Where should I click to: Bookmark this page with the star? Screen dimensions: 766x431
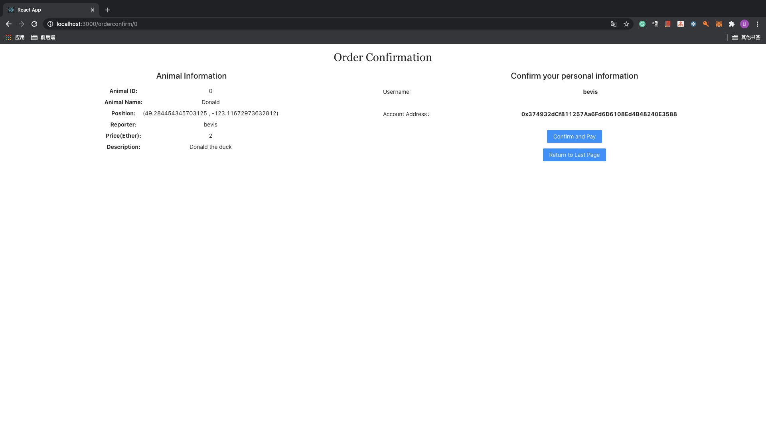pyautogui.click(x=626, y=24)
